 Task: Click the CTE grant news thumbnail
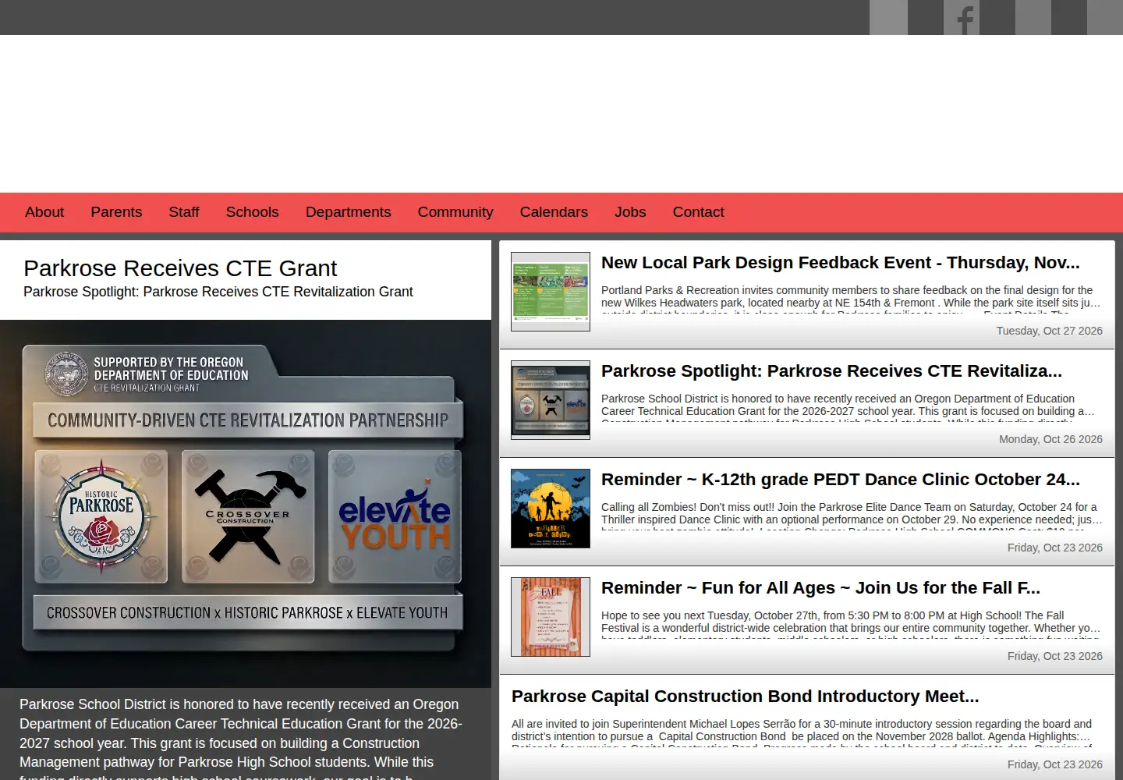click(551, 400)
